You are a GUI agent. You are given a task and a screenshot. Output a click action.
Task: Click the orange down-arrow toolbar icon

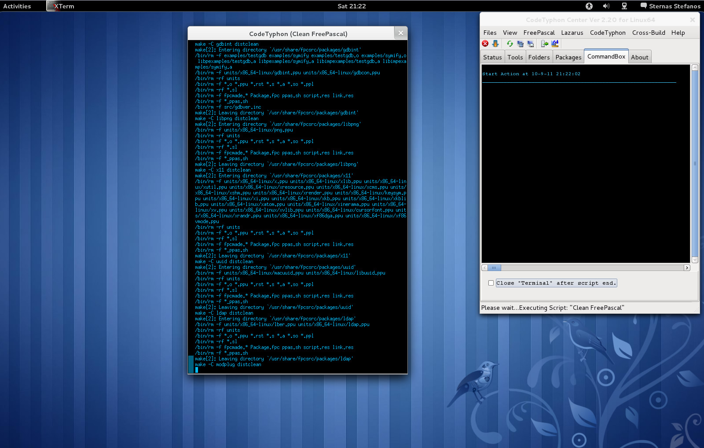pyautogui.click(x=495, y=44)
